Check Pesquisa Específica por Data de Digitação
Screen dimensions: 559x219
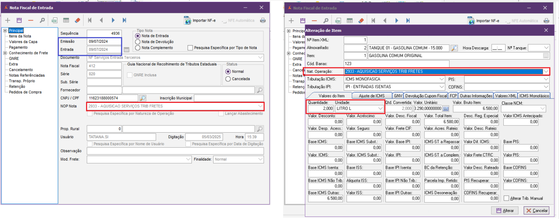(188, 144)
